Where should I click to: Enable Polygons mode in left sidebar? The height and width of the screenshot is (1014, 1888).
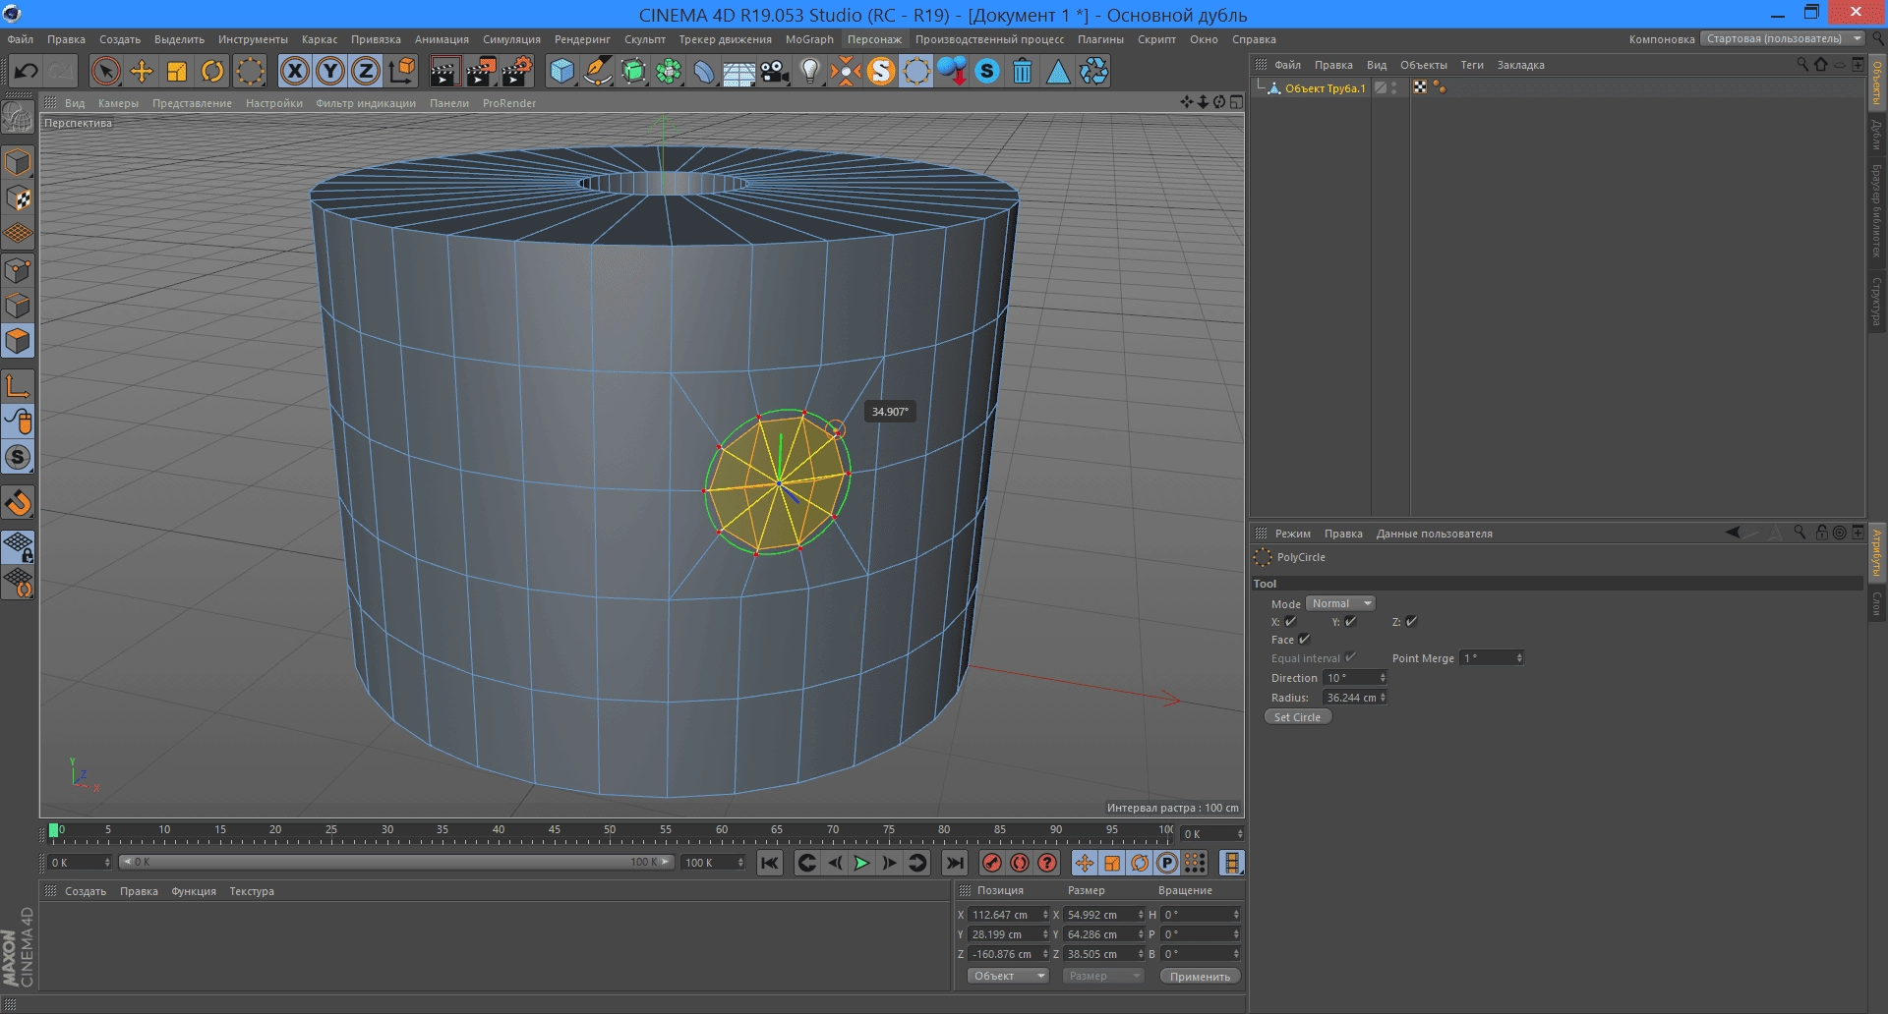(x=18, y=341)
